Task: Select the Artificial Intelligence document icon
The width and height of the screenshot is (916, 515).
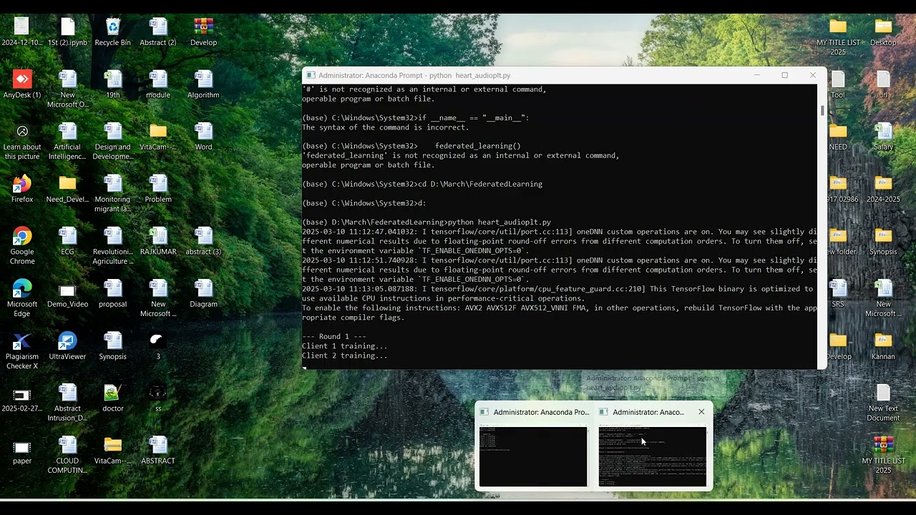Action: click(x=67, y=142)
